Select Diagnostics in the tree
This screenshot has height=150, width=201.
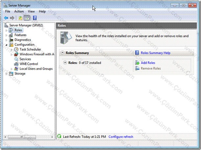click(x=23, y=40)
